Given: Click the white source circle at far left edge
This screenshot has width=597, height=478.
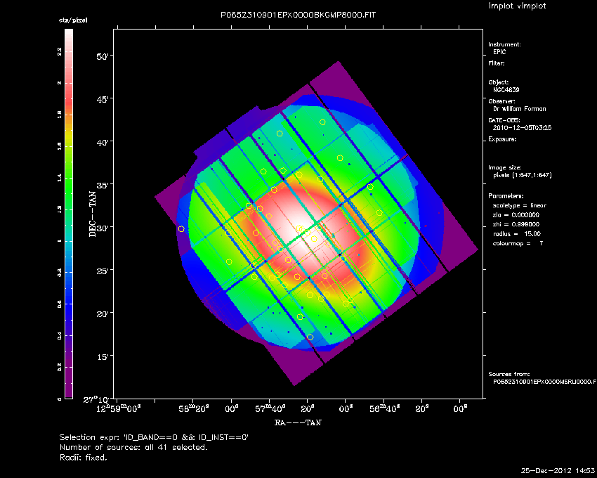Looking at the screenshot, I should click(181, 229).
